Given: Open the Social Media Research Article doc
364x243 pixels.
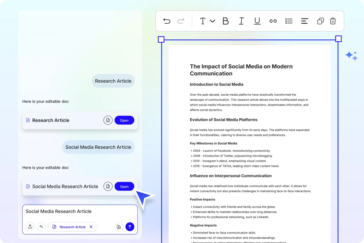Looking at the screenshot, I should tap(124, 186).
